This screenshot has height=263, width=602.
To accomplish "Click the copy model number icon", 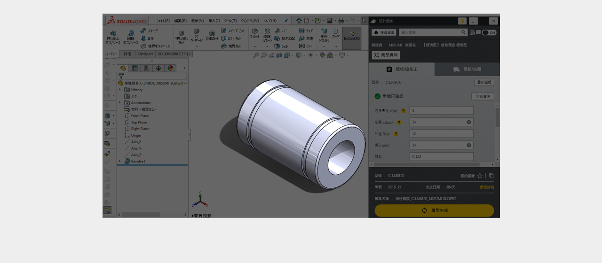I will pos(491,176).
